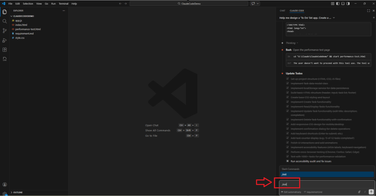
Task: Select the /init slash command suggestion
Action: (326, 175)
